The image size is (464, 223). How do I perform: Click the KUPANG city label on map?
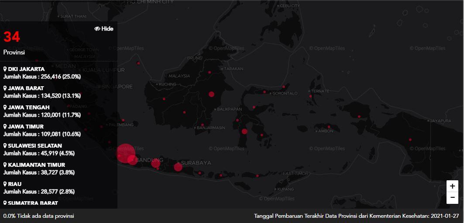(x=285, y=189)
